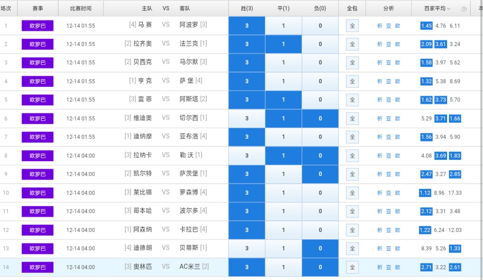Viewport: 483px width, 280px height.
Task: Click odds value 17.33 for 莱比锡 match
Action: 455,193
